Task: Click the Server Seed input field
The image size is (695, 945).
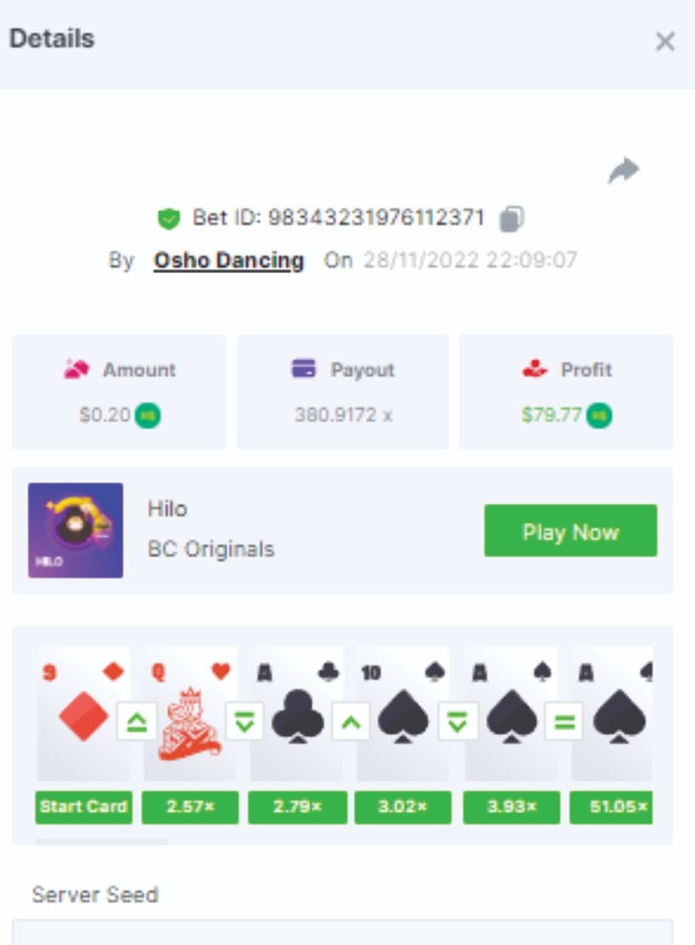Action: pos(342,932)
